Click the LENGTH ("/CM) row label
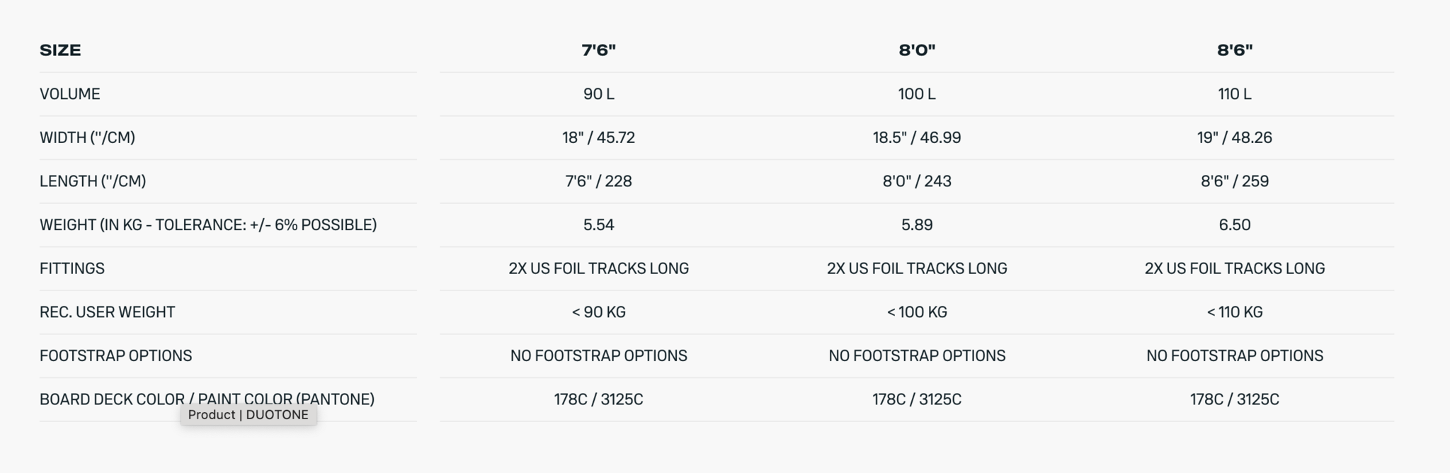This screenshot has height=473, width=1450. click(x=93, y=181)
